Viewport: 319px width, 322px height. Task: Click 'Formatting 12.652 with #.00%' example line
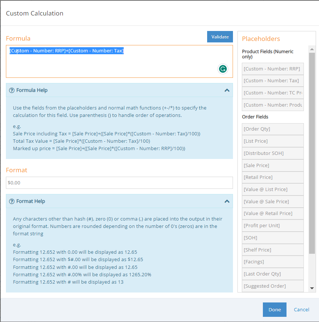pos(82,274)
